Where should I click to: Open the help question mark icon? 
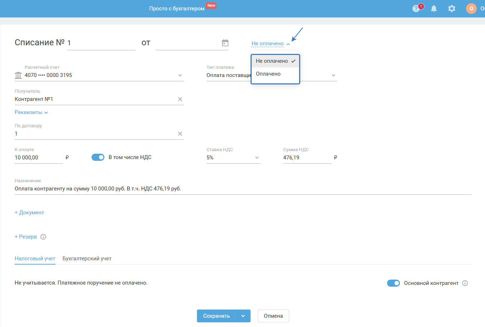click(416, 9)
